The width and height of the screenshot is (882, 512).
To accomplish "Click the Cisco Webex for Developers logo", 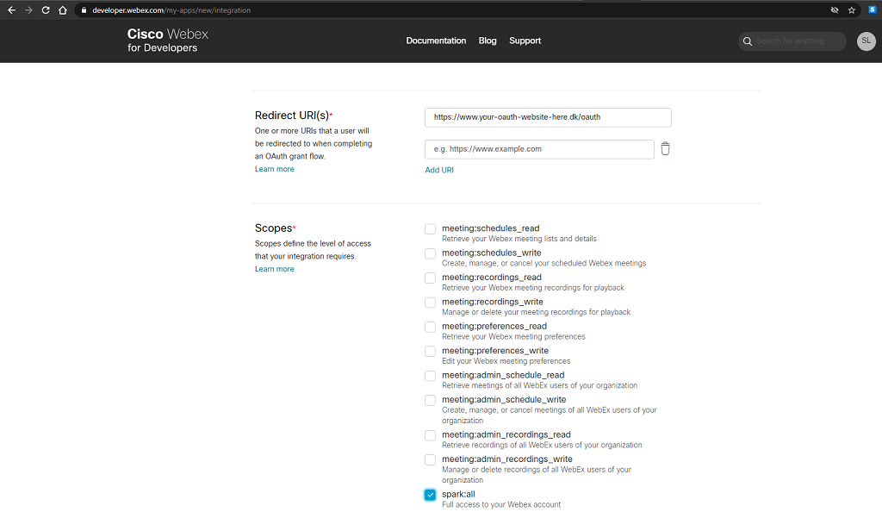I will [168, 41].
